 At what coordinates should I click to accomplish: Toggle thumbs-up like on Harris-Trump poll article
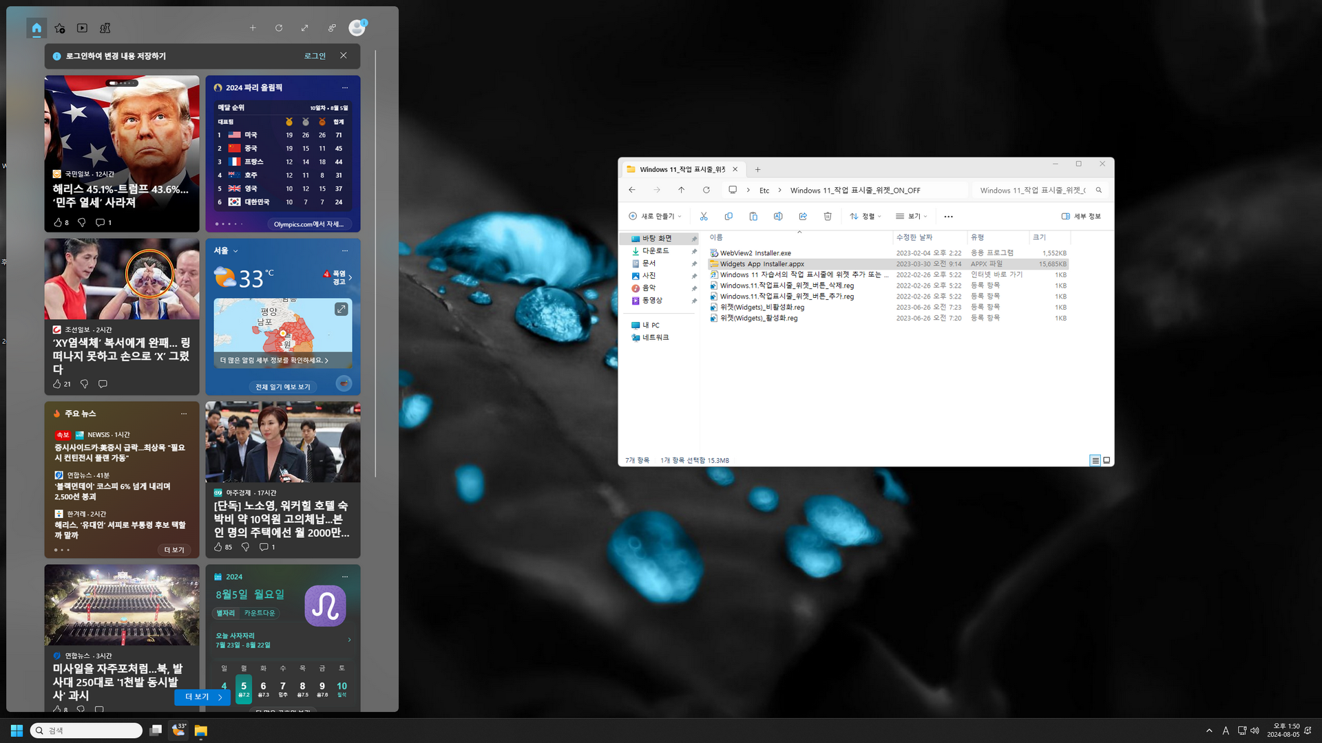[x=58, y=222]
